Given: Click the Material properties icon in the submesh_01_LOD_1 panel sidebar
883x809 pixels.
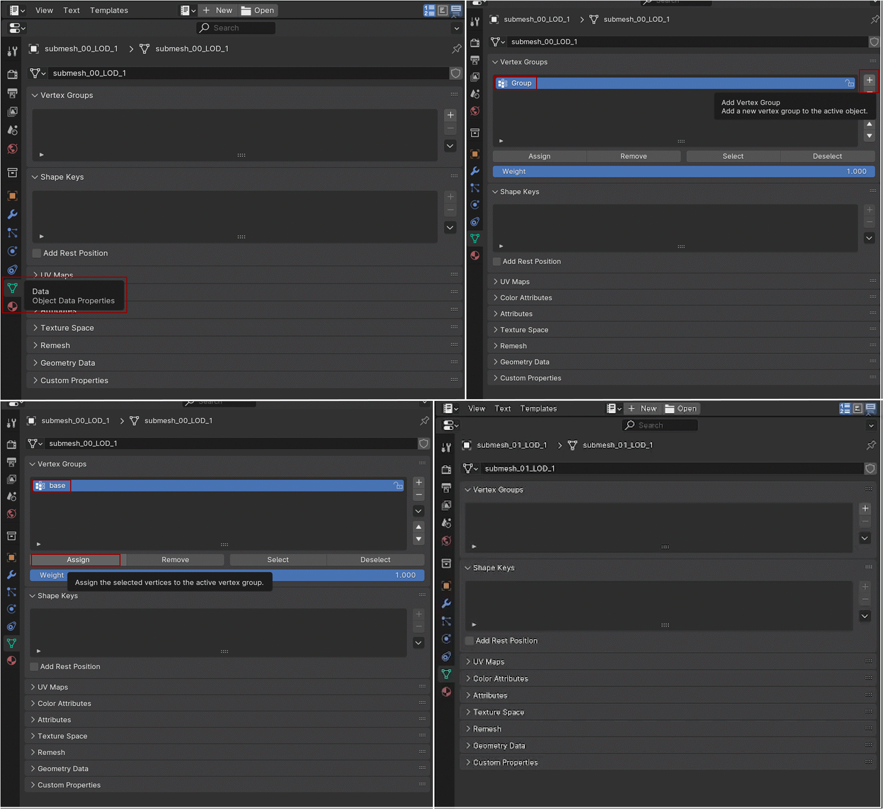Looking at the screenshot, I should [446, 692].
